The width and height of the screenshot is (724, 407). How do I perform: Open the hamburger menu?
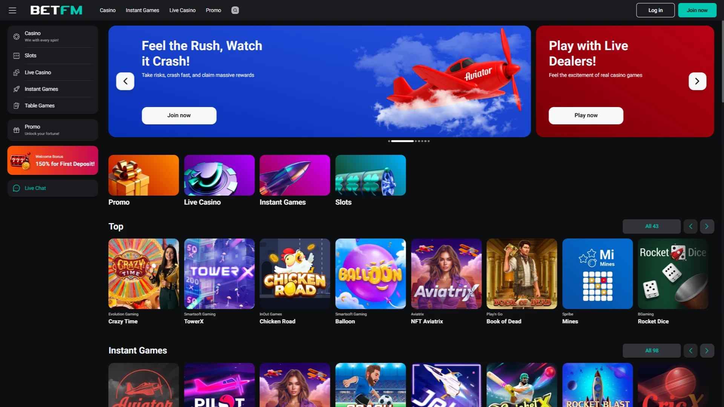tap(12, 10)
